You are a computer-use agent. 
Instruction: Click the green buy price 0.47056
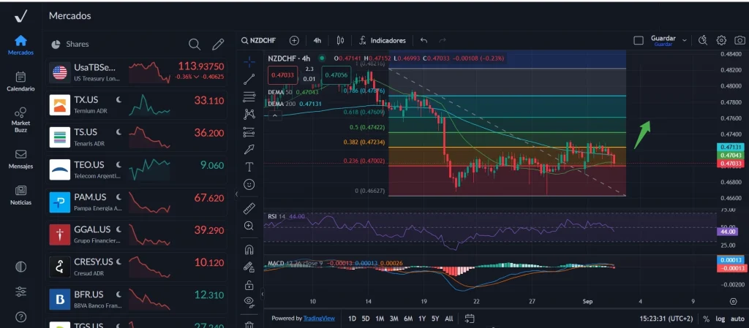click(x=336, y=75)
